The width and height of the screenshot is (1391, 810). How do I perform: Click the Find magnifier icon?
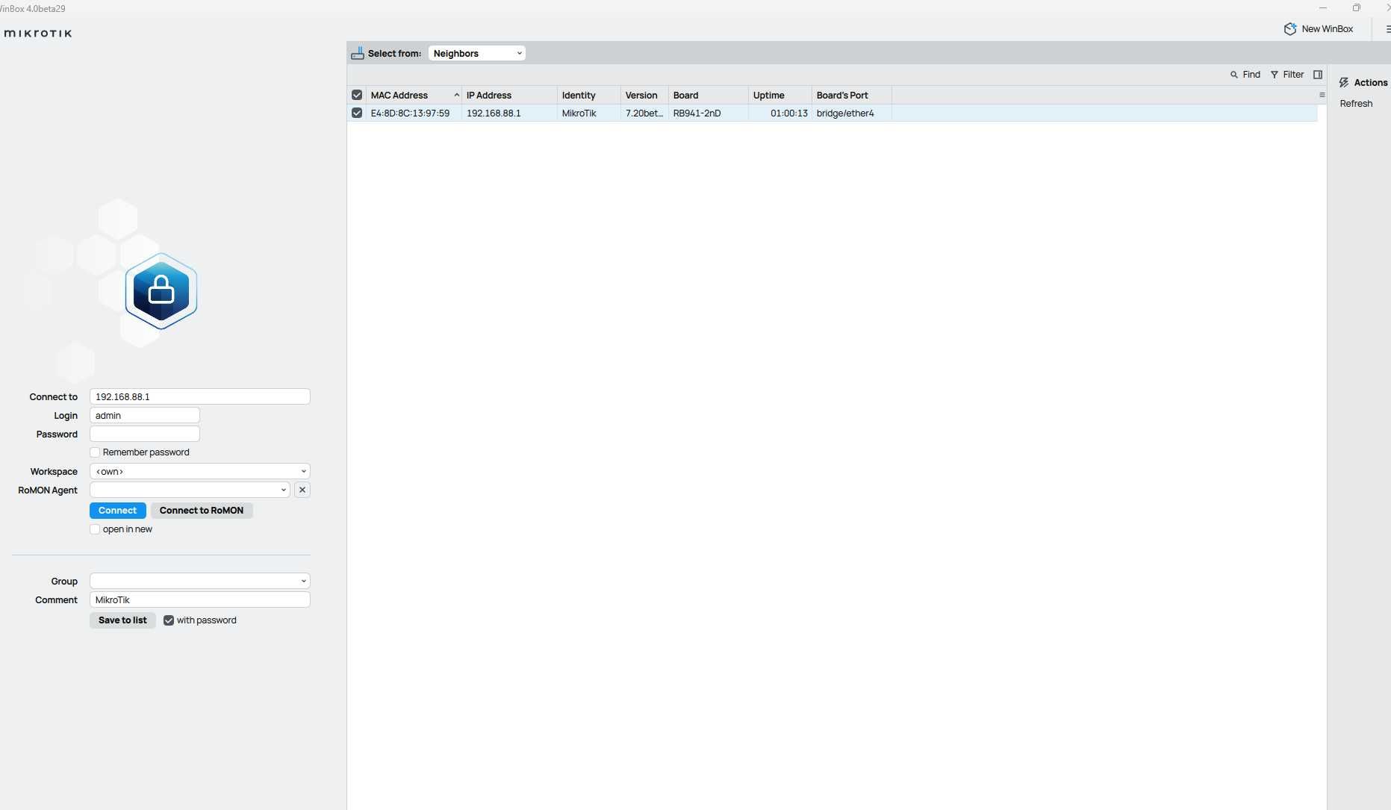point(1234,75)
